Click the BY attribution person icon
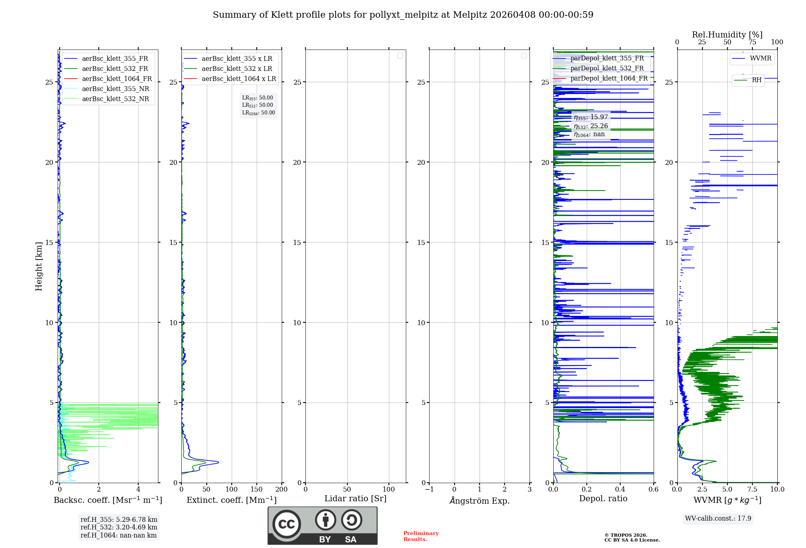 pos(325,520)
